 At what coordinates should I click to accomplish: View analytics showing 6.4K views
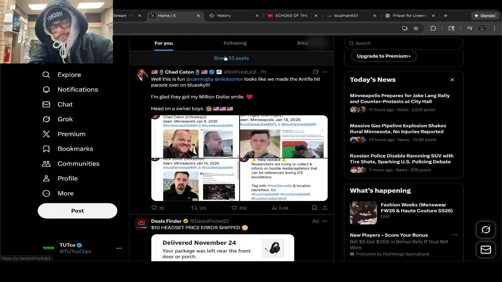coord(280,208)
